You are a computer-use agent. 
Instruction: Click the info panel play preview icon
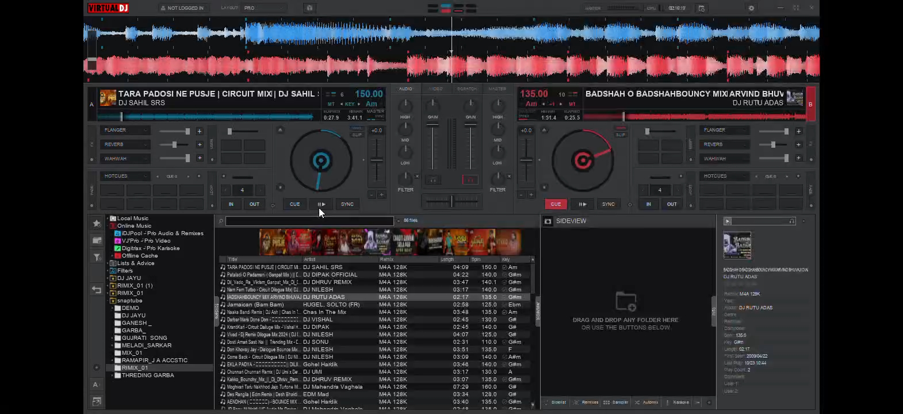click(728, 221)
